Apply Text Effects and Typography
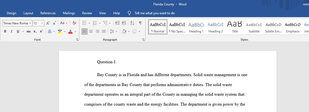This screenshot has width=309, height=112. (x=50, y=31)
